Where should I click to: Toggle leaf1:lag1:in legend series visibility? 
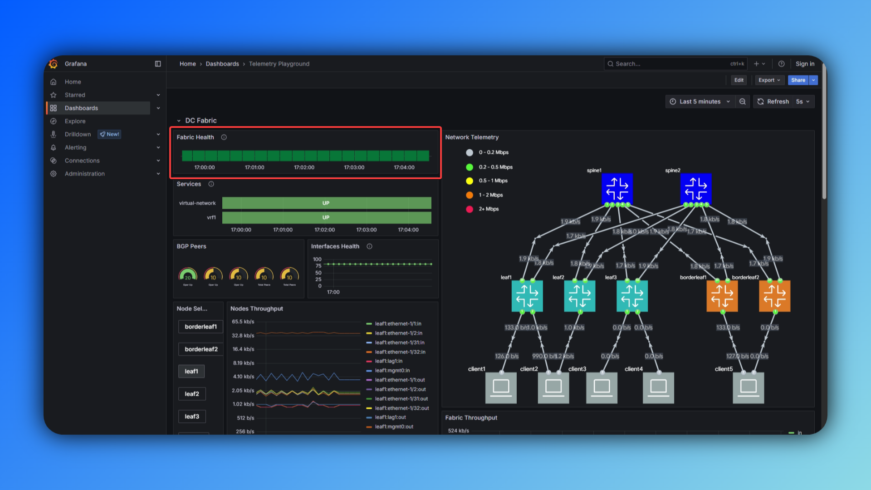[388, 361]
